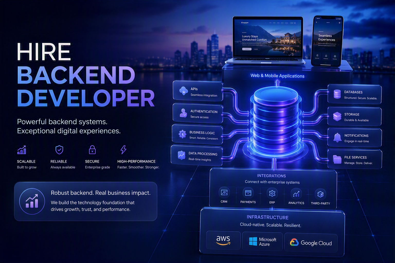Click the 'INTEGRATIONS' heading
The height and width of the screenshot is (263, 395).
click(272, 176)
